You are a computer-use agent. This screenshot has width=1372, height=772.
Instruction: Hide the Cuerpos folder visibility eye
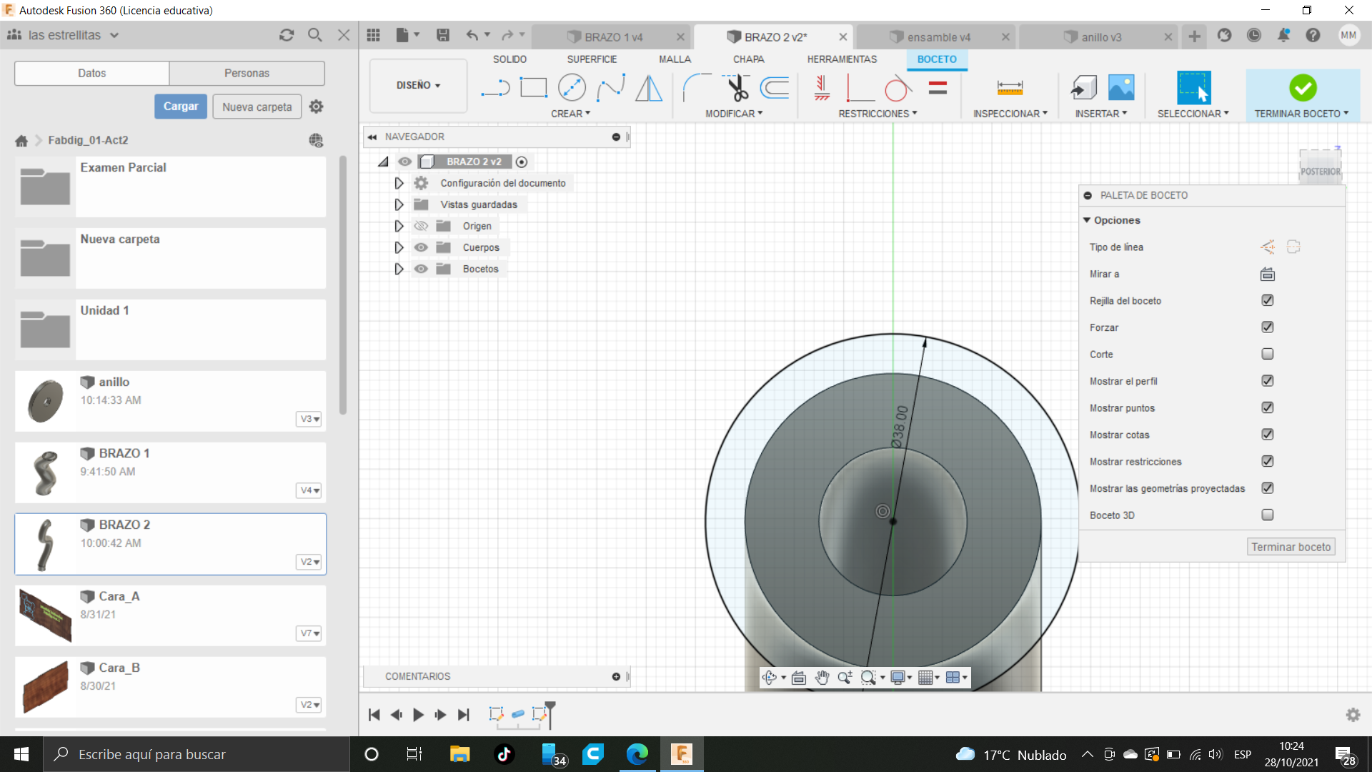click(421, 247)
